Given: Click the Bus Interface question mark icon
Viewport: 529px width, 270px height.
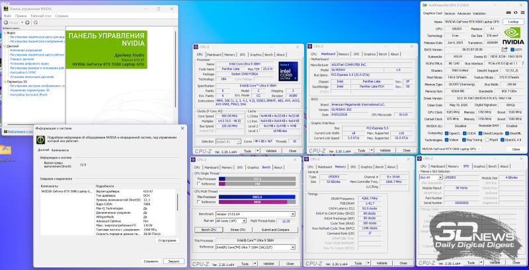Looking at the screenshot, I should point(522,63).
